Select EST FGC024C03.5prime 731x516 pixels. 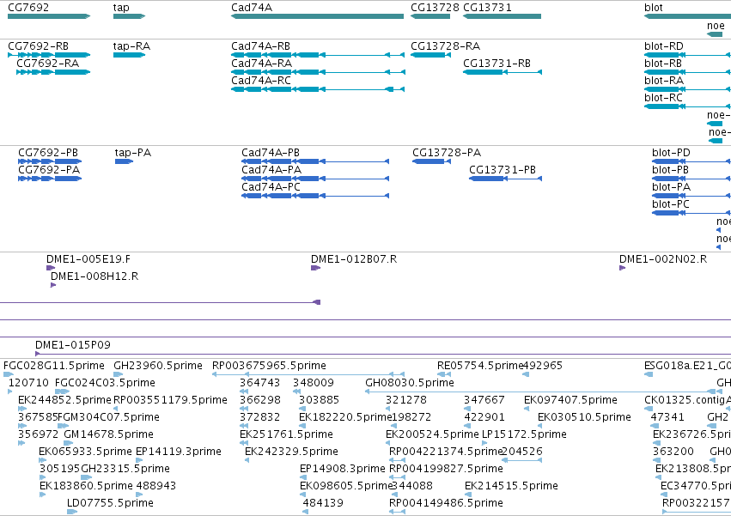62,392
